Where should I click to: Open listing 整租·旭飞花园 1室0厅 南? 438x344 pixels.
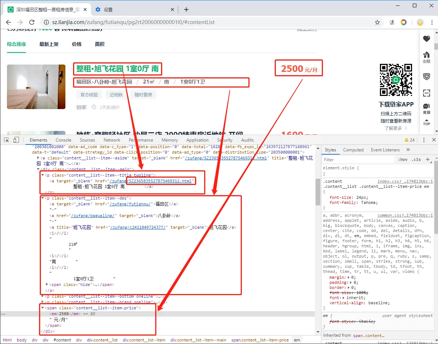point(117,69)
